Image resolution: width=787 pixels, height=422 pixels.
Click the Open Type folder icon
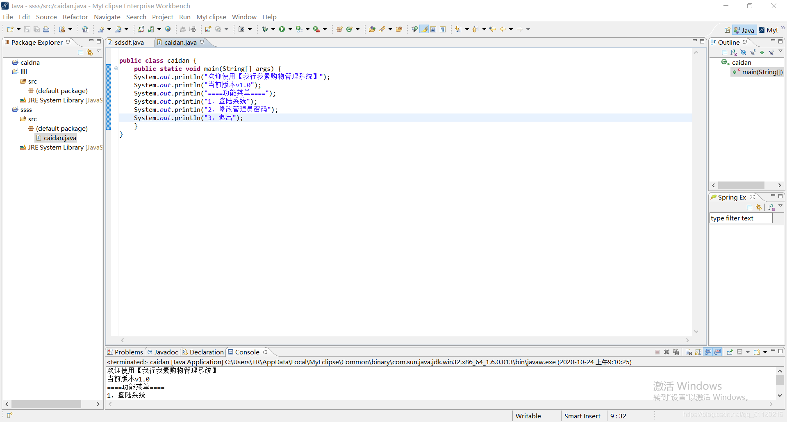[x=372, y=29]
